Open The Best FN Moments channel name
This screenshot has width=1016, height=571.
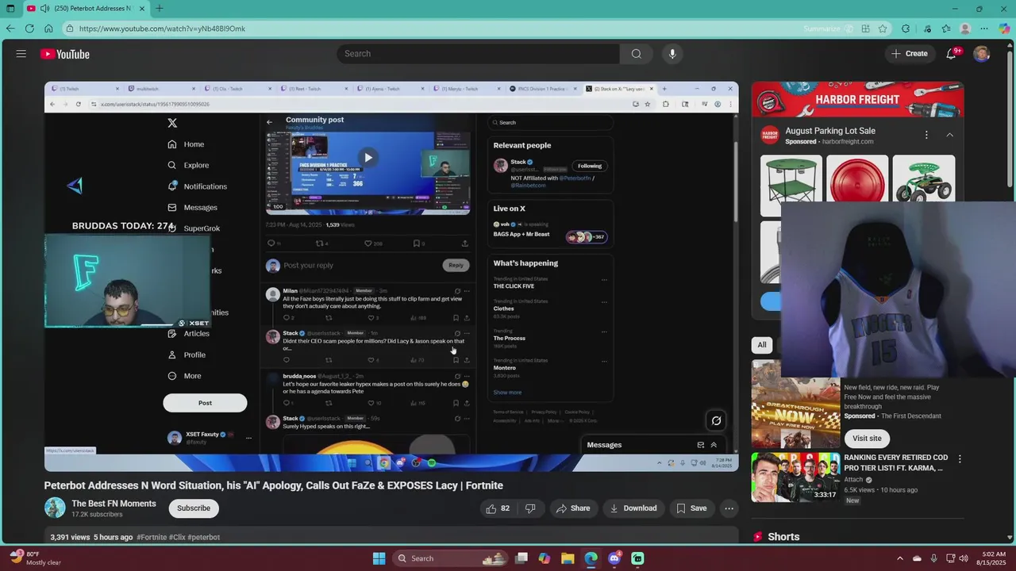(114, 504)
